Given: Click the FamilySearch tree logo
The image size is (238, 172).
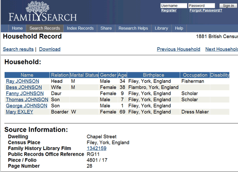Looking at the screenshot, I should (x=43, y=11).
